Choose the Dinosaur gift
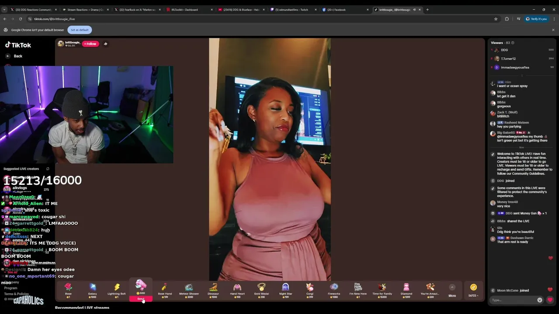 213,290
